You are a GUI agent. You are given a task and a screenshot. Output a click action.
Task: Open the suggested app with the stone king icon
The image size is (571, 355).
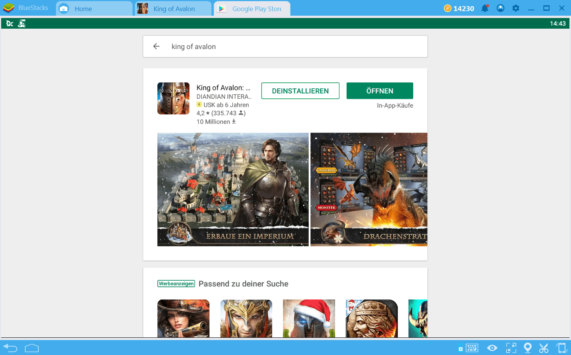pyautogui.click(x=372, y=318)
